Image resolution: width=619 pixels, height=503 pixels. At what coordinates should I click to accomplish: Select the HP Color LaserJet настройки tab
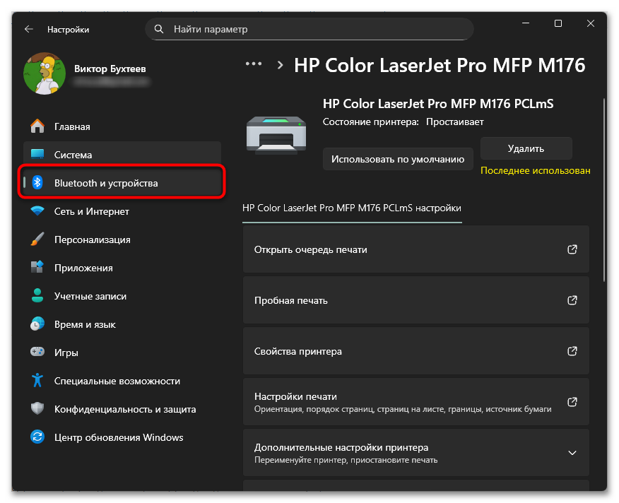(x=351, y=208)
